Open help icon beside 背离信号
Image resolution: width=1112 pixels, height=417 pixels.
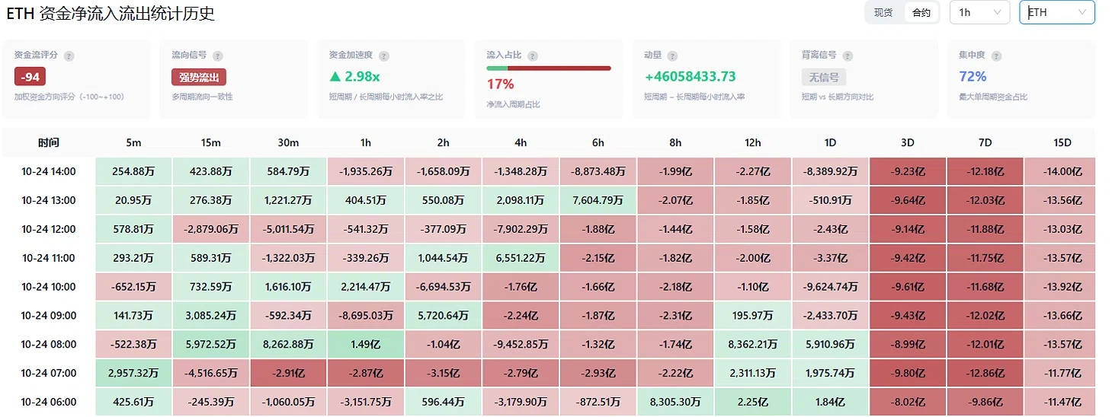[x=849, y=56]
